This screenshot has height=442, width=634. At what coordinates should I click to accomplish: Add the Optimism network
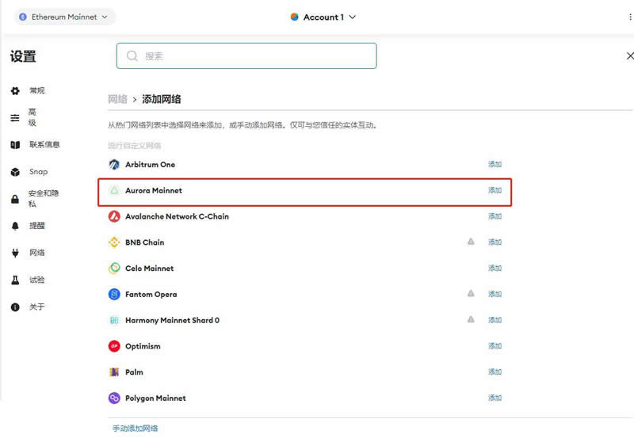coord(495,346)
